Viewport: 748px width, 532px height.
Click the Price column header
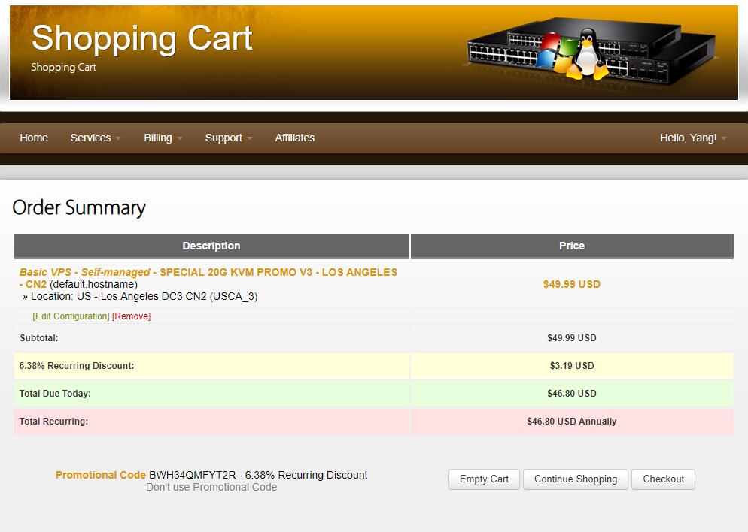point(571,246)
